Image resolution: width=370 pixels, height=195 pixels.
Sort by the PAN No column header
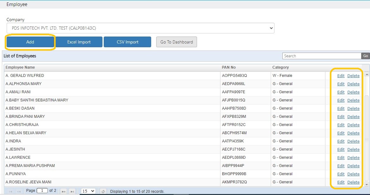tap(229, 67)
